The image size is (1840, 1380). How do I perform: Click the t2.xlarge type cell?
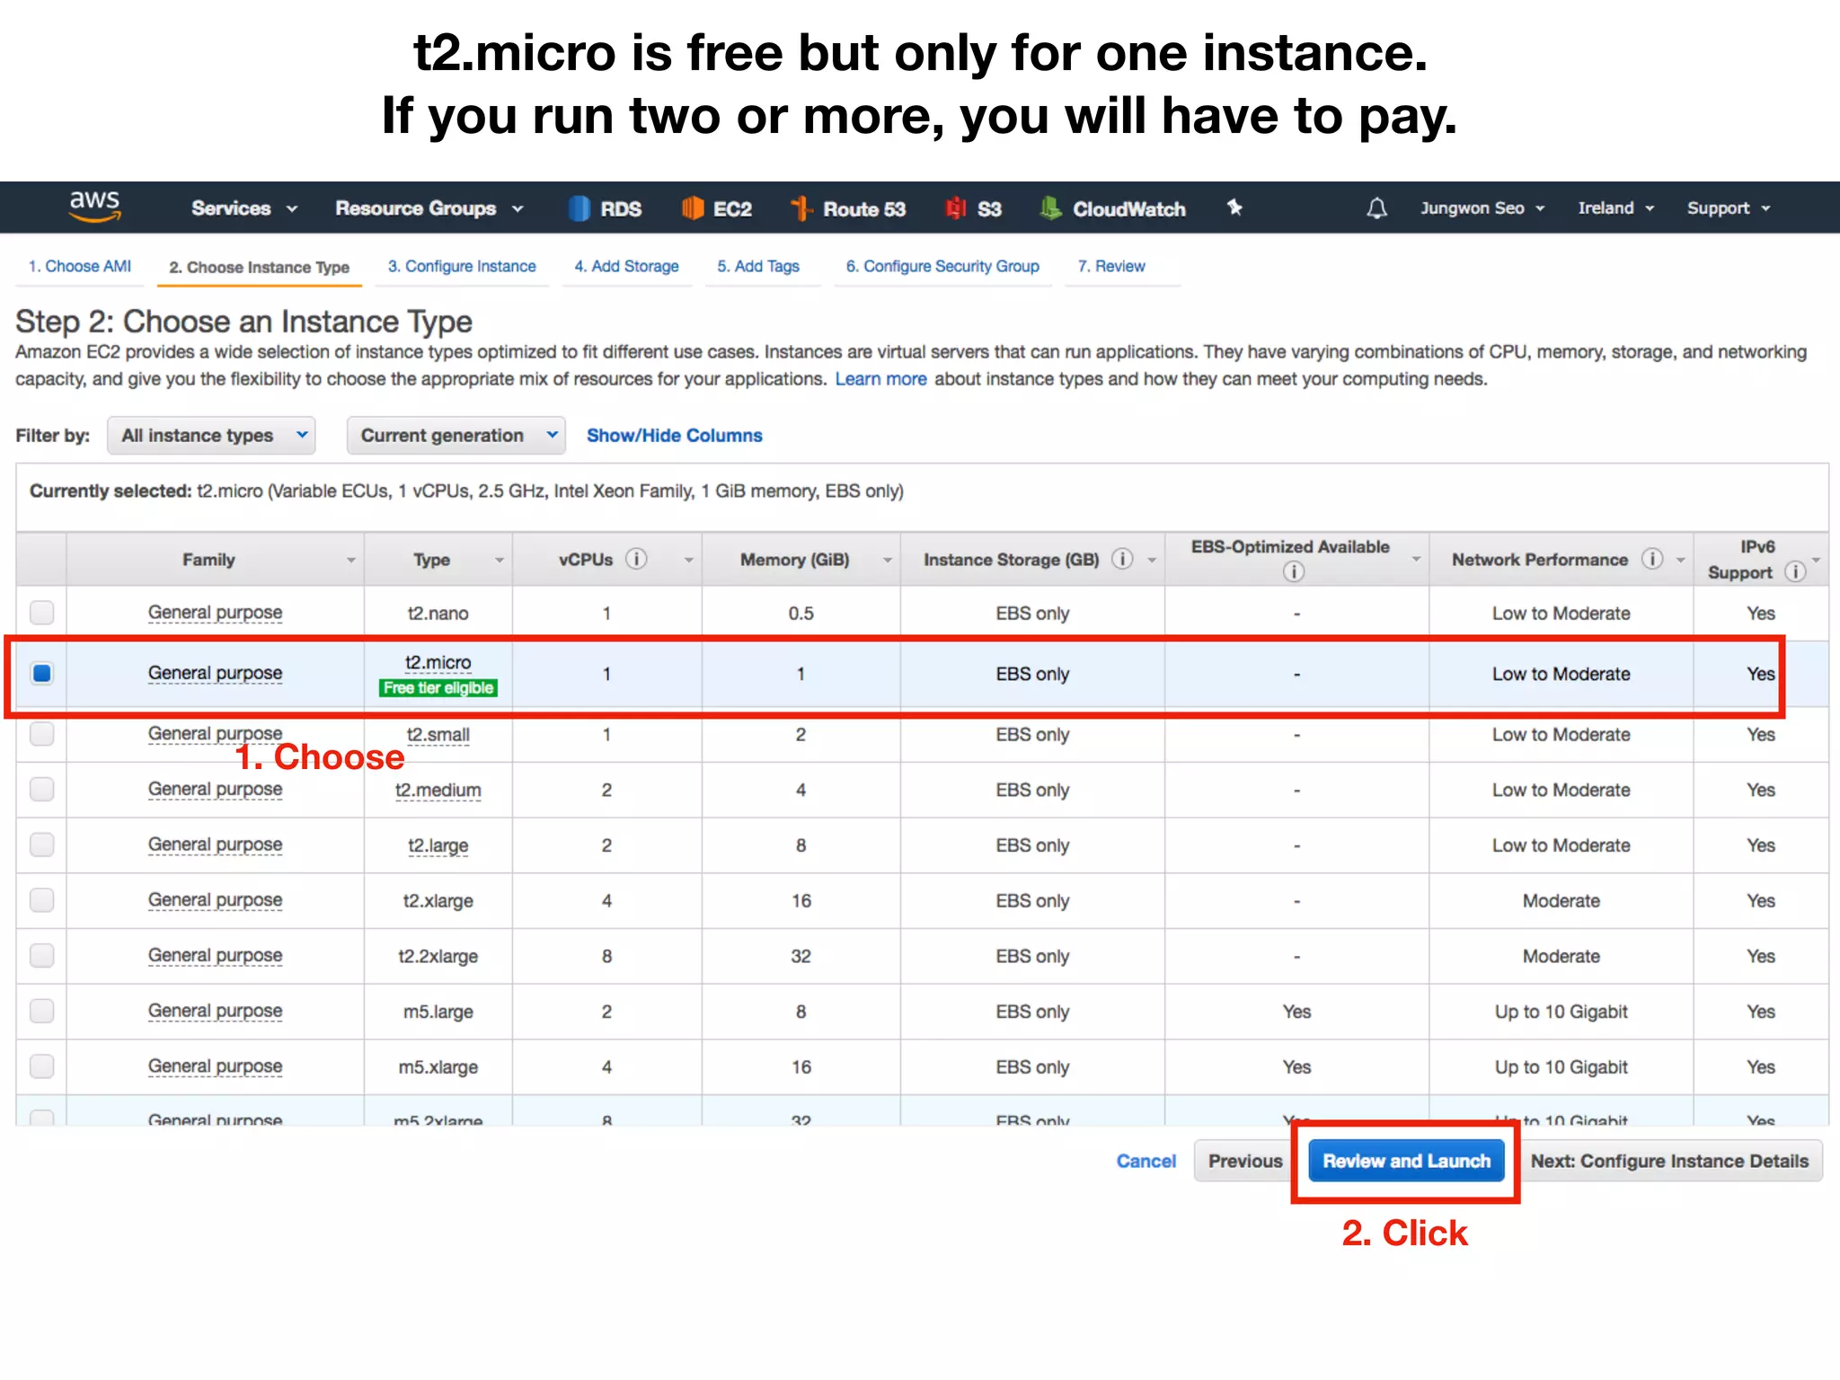click(x=438, y=901)
